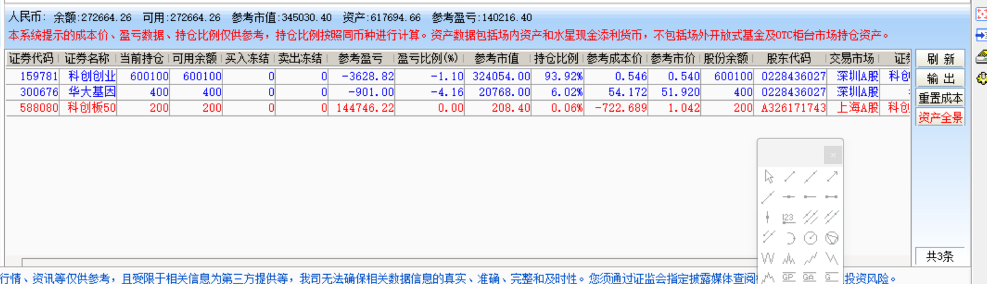Pick the circumscribed circle with triangle tool
The image size is (987, 284).
tap(832, 238)
